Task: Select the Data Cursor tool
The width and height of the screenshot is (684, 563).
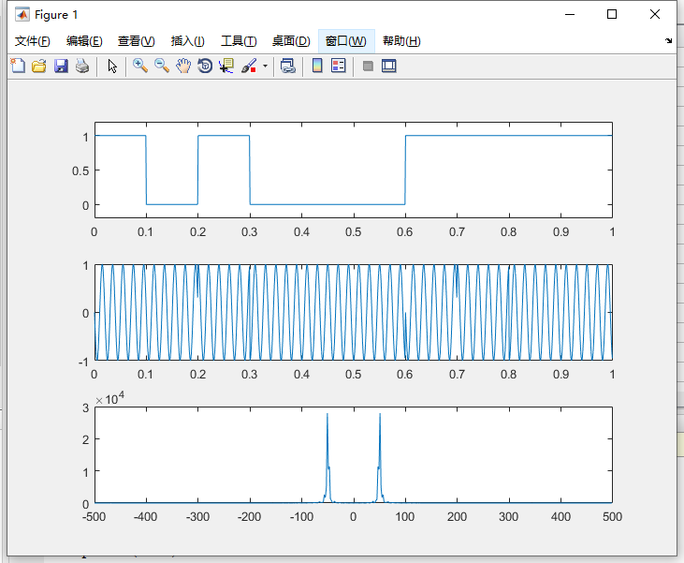Action: (x=226, y=66)
